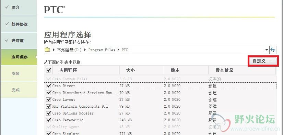Click the folder icon in path bar
The height and width of the screenshot is (135, 283).
tap(47, 50)
